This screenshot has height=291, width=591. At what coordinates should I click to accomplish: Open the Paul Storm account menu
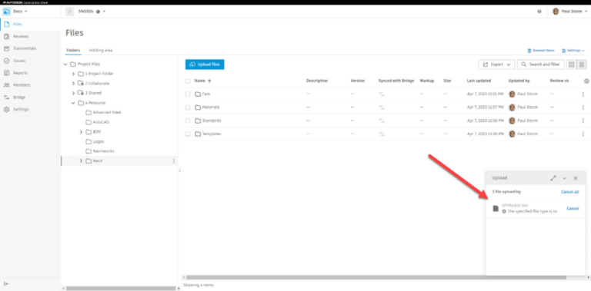pos(570,12)
